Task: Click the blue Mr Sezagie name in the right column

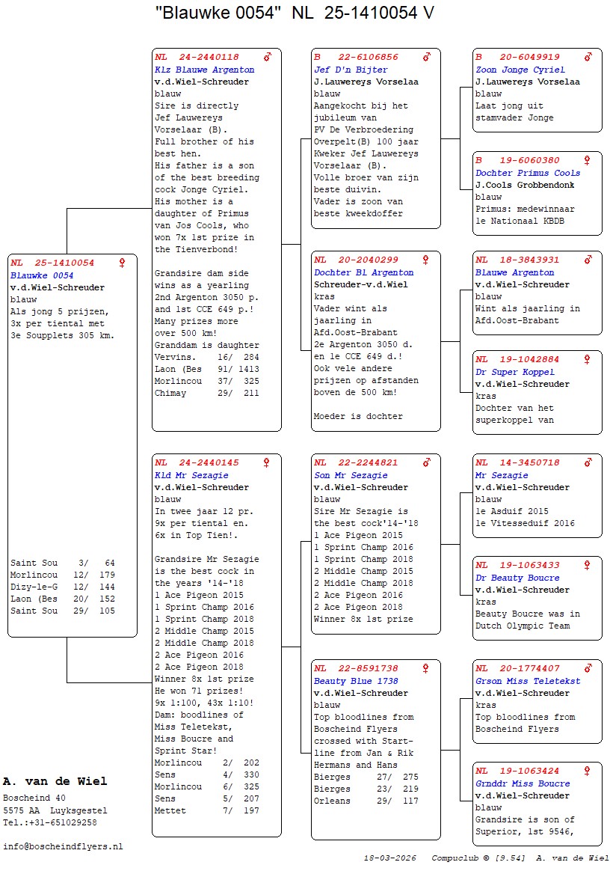Action: (x=502, y=475)
